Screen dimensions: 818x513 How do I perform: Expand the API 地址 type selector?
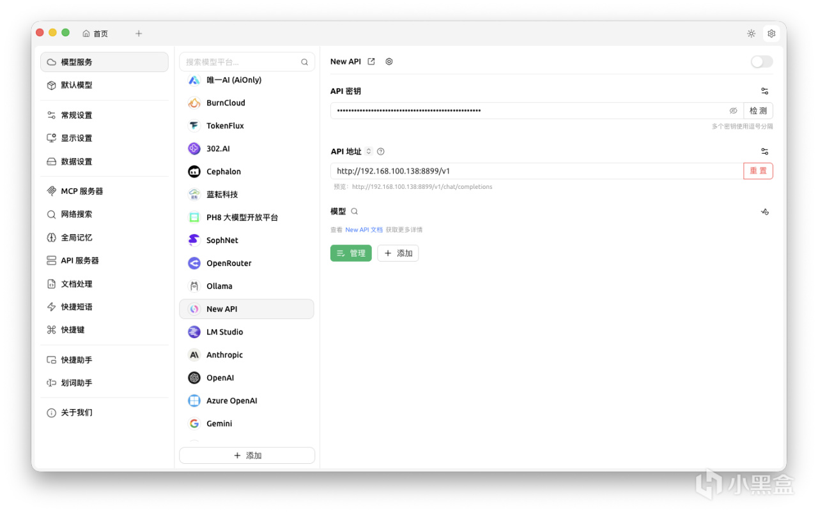[x=369, y=152]
